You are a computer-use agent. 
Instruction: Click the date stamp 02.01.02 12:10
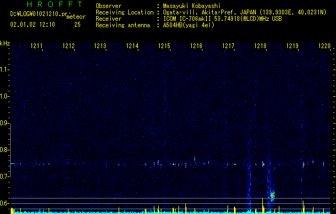pos(33,25)
